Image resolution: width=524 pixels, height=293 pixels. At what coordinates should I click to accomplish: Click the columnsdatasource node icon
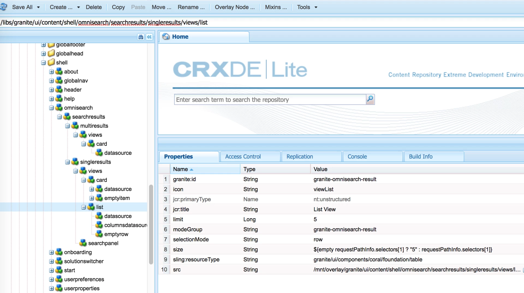click(99, 225)
